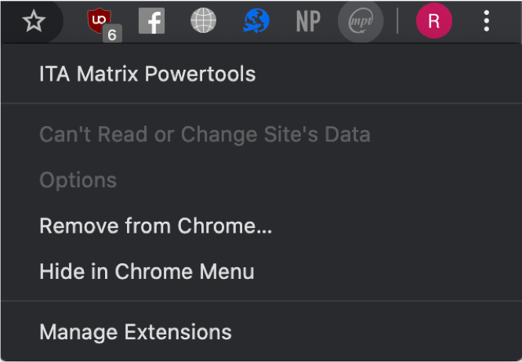
Task: Click Can't Read or Change Site's Data
Action: click(x=205, y=135)
